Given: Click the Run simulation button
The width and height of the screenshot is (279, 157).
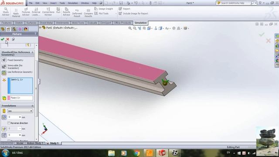Looking at the screenshot, I should point(58,10).
